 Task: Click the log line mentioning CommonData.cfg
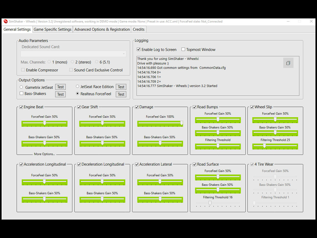(182, 68)
